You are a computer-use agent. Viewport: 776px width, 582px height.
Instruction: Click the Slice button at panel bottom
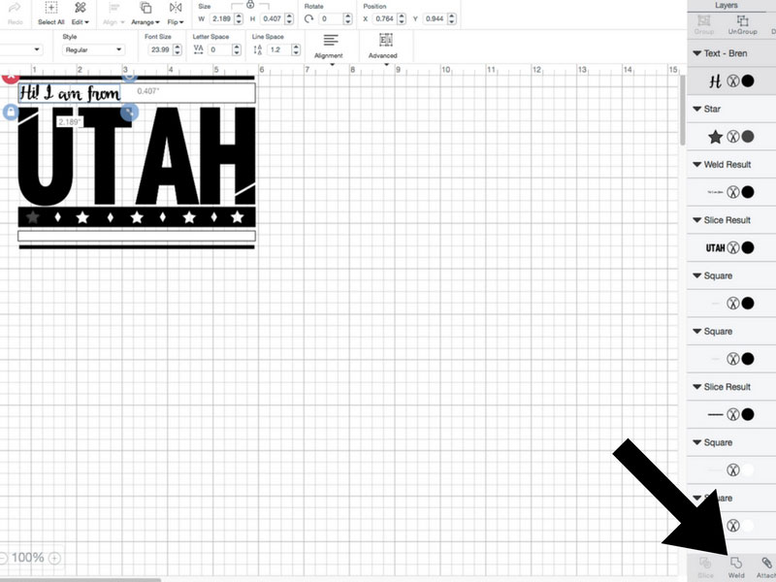pyautogui.click(x=705, y=567)
